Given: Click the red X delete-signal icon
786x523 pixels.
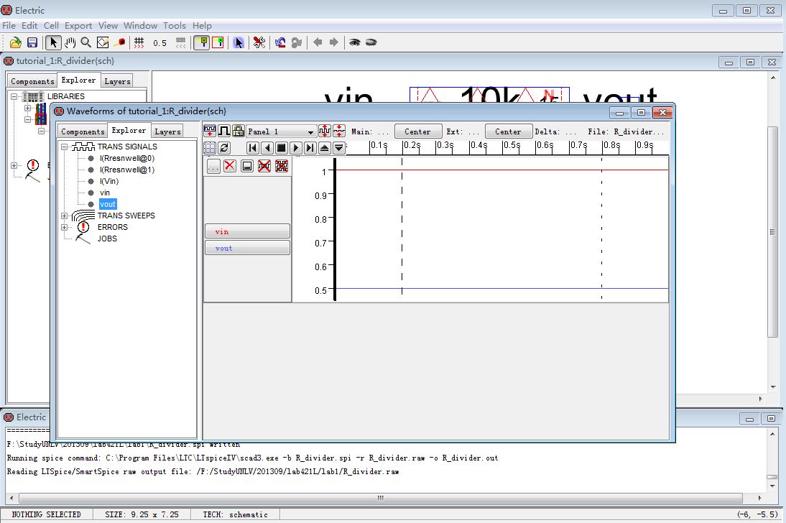Looking at the screenshot, I should click(x=230, y=166).
